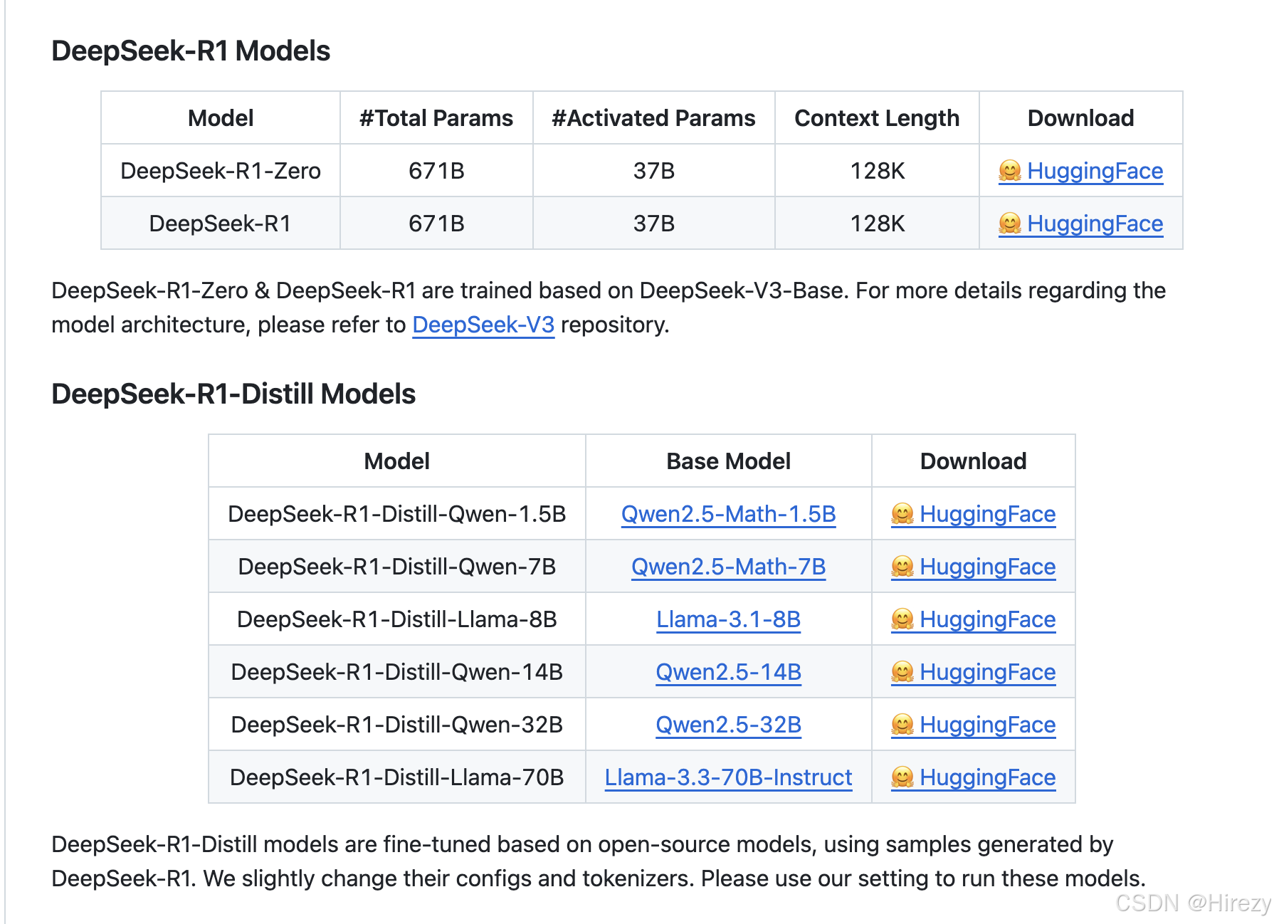Open Qwen2.5-32B base model link
The height and width of the screenshot is (924, 1274).
coord(728,725)
